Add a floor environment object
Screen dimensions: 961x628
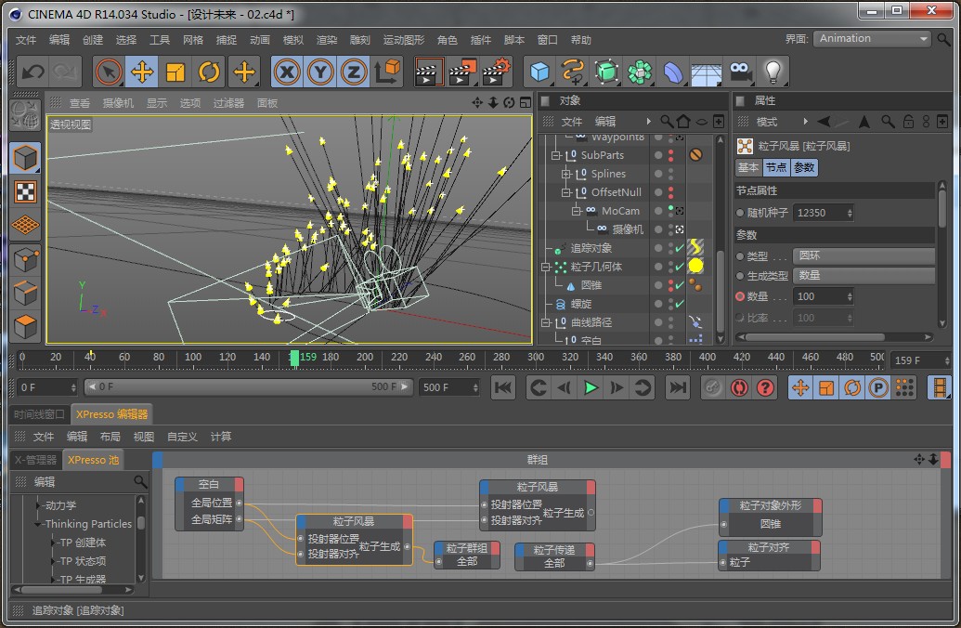[706, 72]
